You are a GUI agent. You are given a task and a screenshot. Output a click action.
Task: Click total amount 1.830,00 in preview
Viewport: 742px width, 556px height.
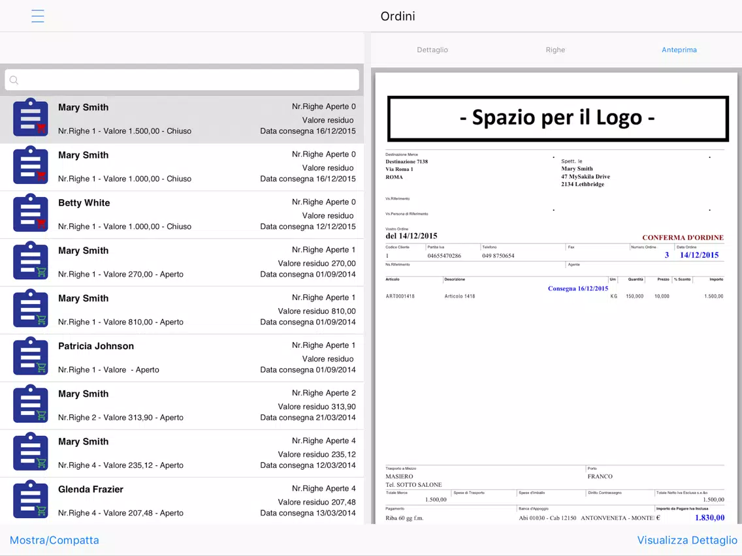tap(709, 517)
